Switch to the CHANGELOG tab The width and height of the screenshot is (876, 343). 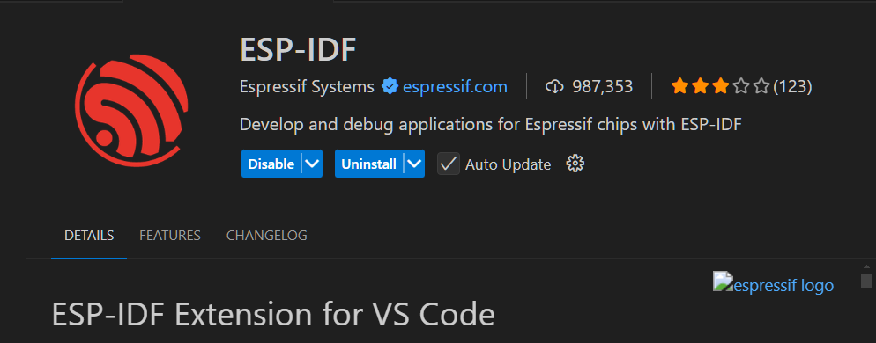(266, 236)
